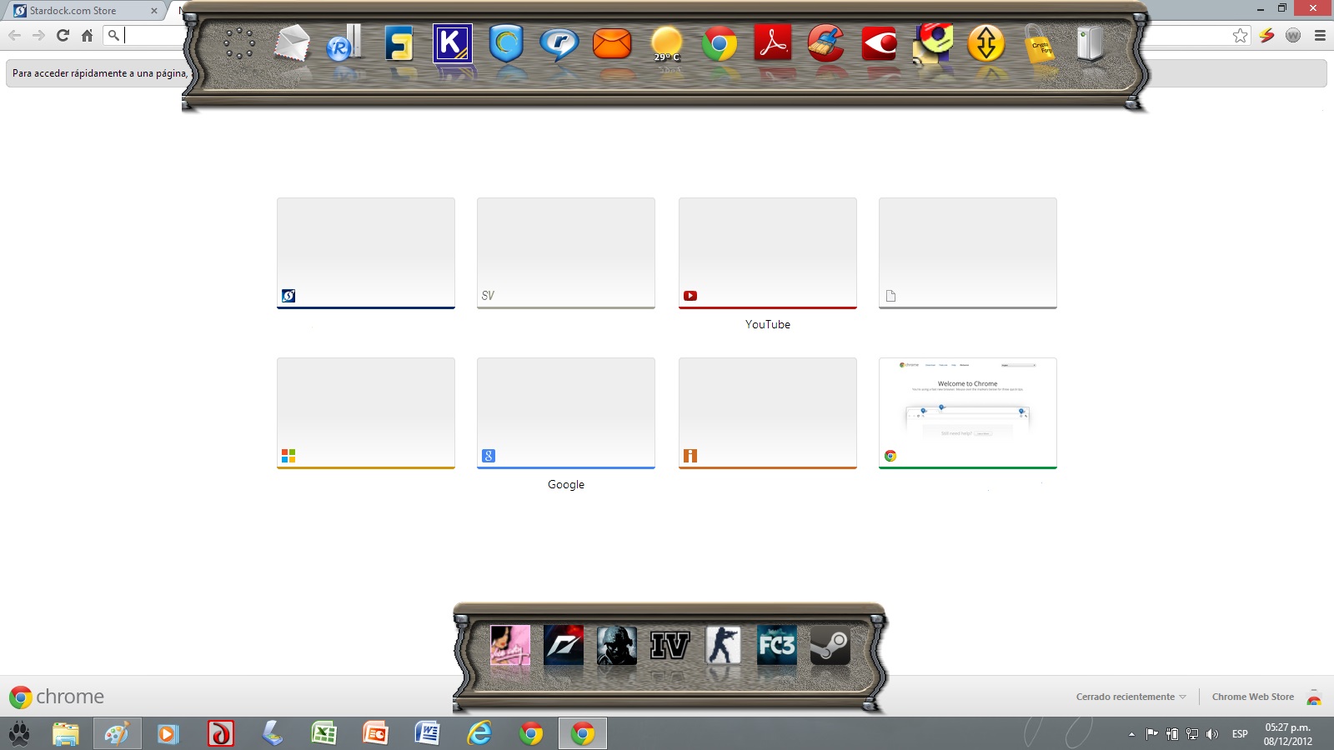
Task: Open the Chrome Web Store link
Action: click(1252, 697)
